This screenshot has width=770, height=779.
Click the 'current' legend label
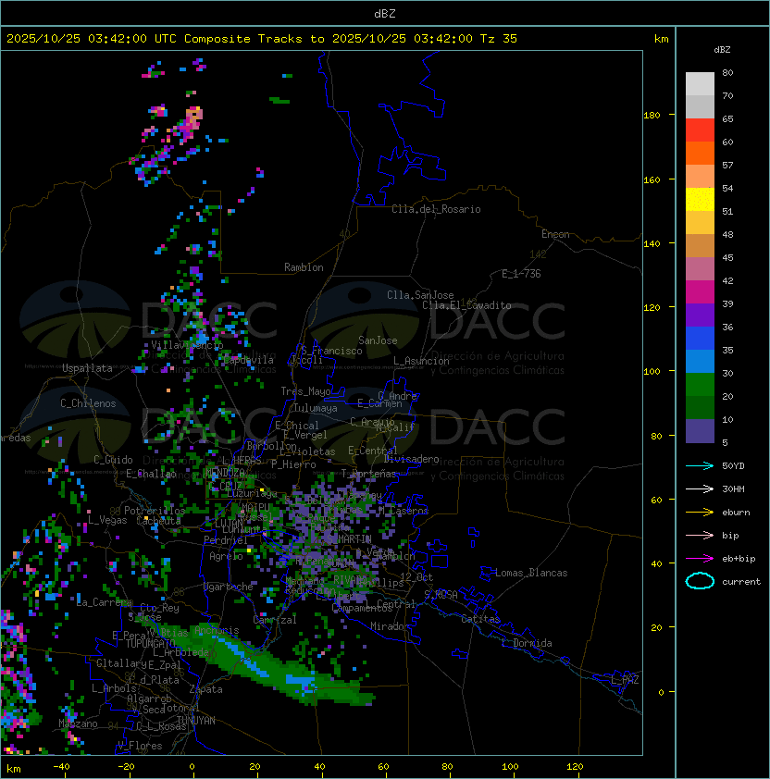pos(741,582)
